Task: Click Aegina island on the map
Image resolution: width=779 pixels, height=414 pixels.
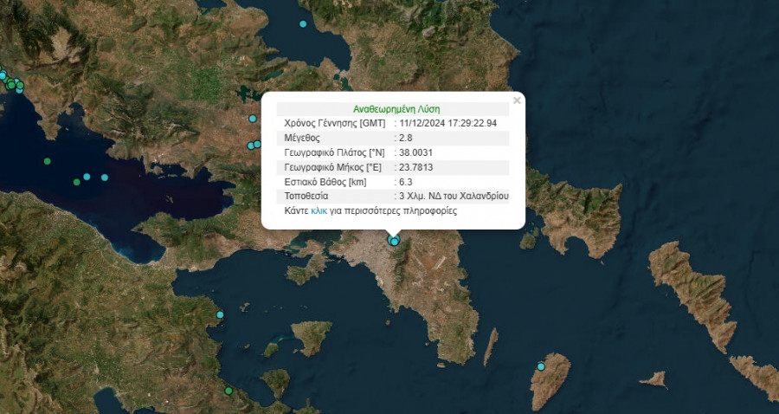Action: point(311,336)
